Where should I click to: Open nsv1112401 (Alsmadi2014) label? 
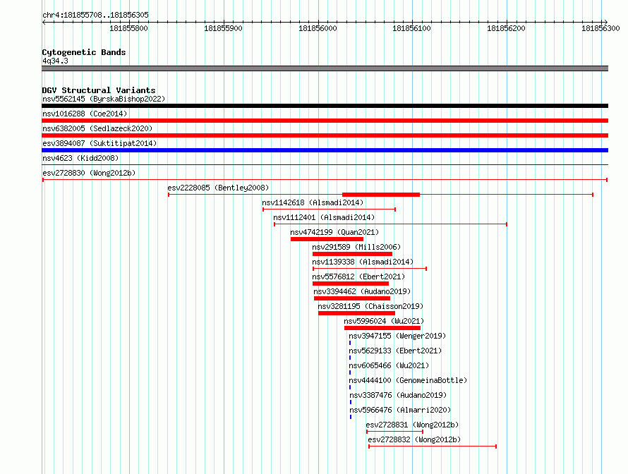coord(324,217)
